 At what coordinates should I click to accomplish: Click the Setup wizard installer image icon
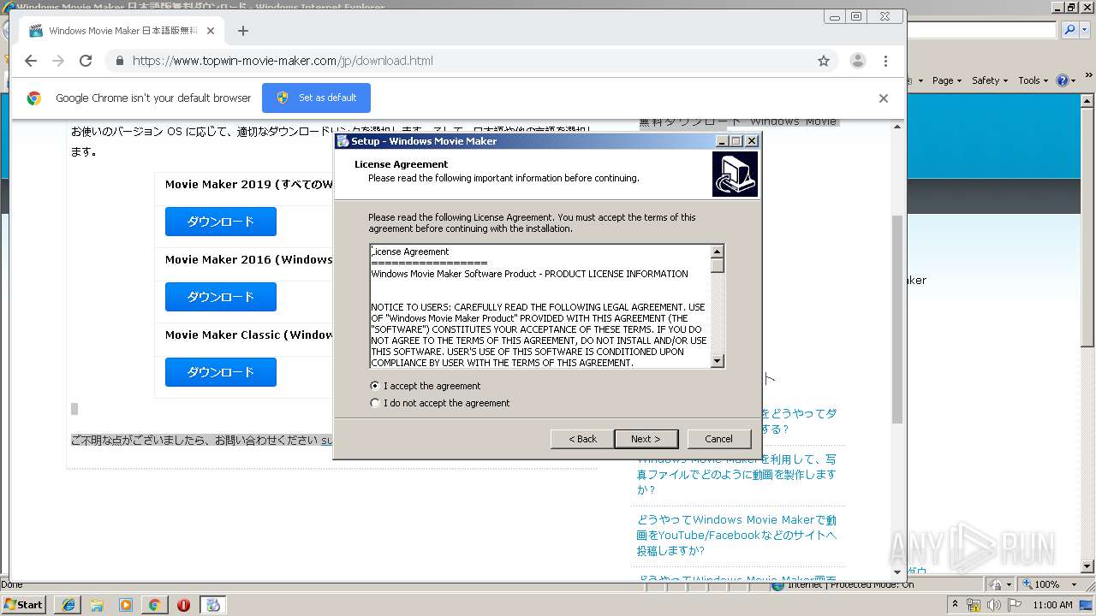click(735, 174)
